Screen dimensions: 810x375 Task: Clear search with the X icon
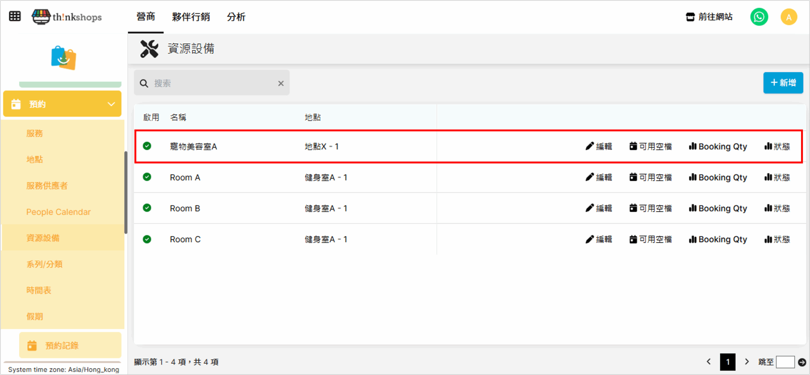pos(281,84)
